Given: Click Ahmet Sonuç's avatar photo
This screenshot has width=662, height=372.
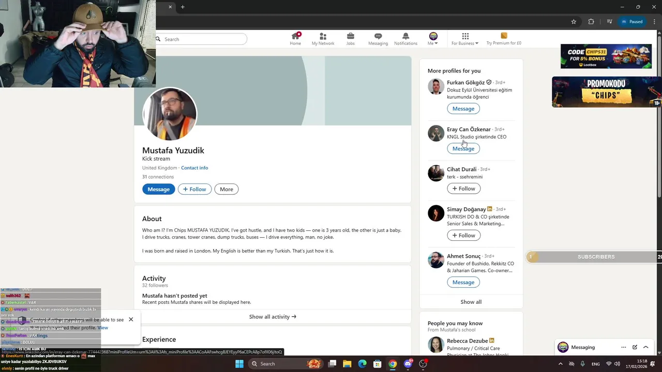Looking at the screenshot, I should (x=436, y=260).
